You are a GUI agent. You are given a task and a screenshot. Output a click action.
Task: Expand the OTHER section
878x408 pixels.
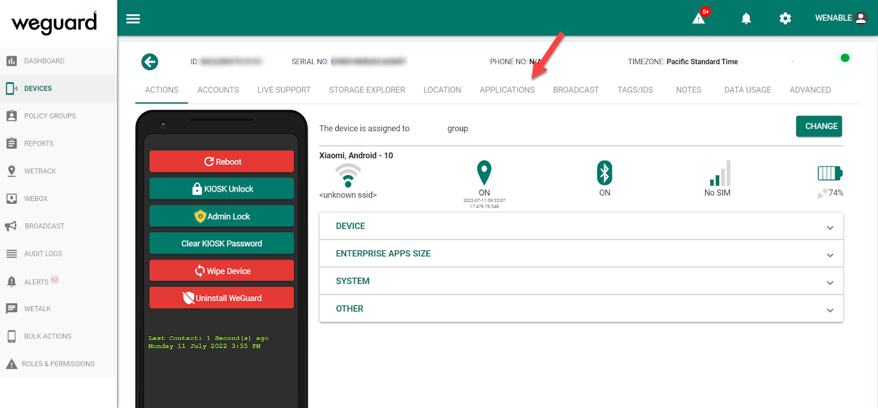581,308
